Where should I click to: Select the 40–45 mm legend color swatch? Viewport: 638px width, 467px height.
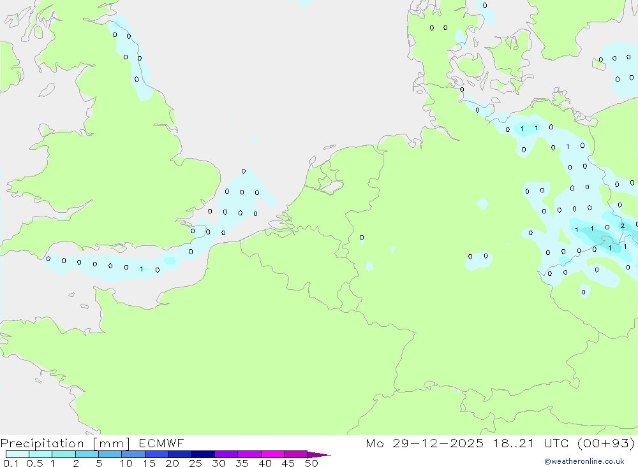(272, 454)
